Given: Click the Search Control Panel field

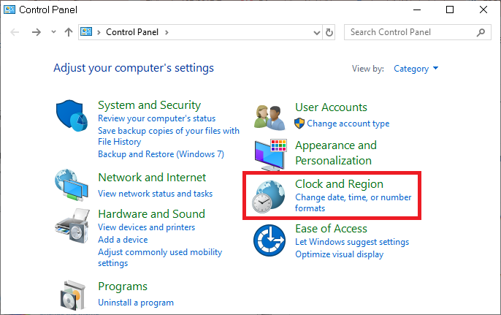Looking at the screenshot, I should [x=409, y=32].
